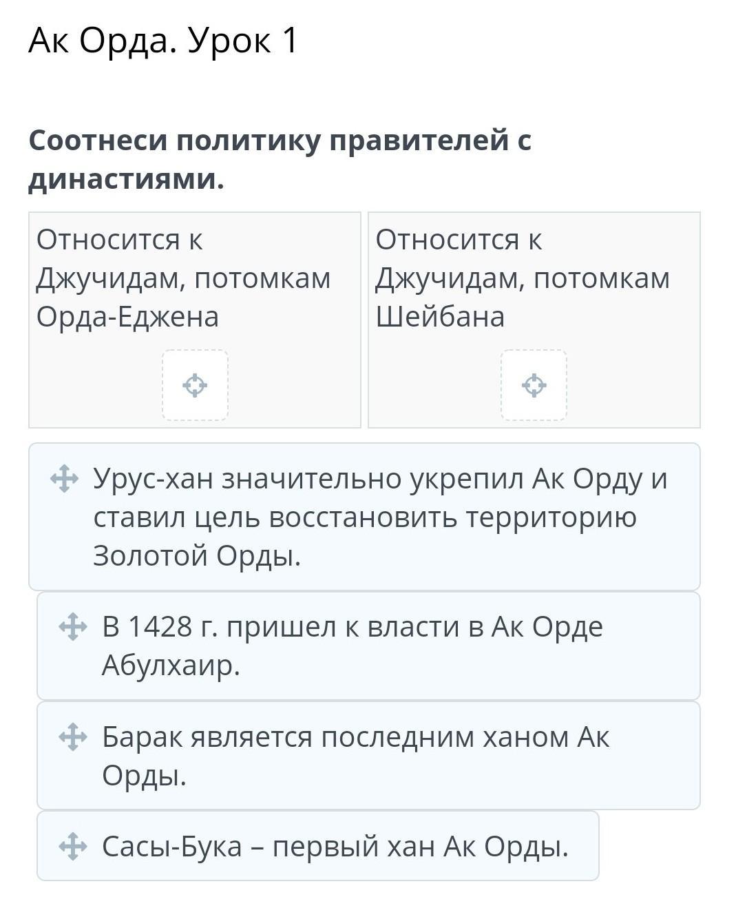Click the move icon next to Сасы-Бука statement
Viewport: 736px width, 917px height.
coord(73,846)
